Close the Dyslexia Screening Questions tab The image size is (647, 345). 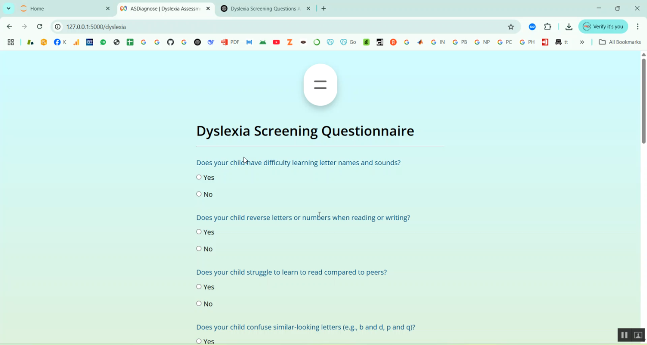[x=308, y=9]
